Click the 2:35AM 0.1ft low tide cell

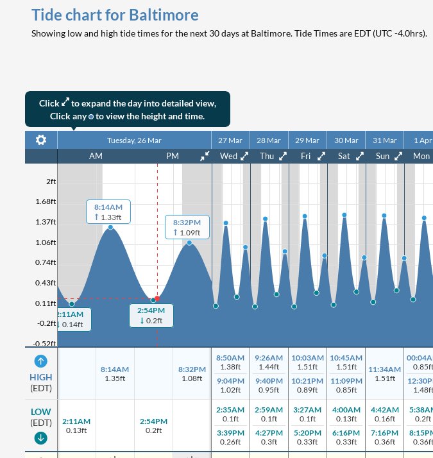[230, 414]
